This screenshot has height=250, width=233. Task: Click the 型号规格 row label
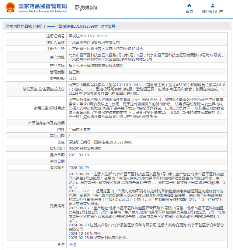coord(57,79)
